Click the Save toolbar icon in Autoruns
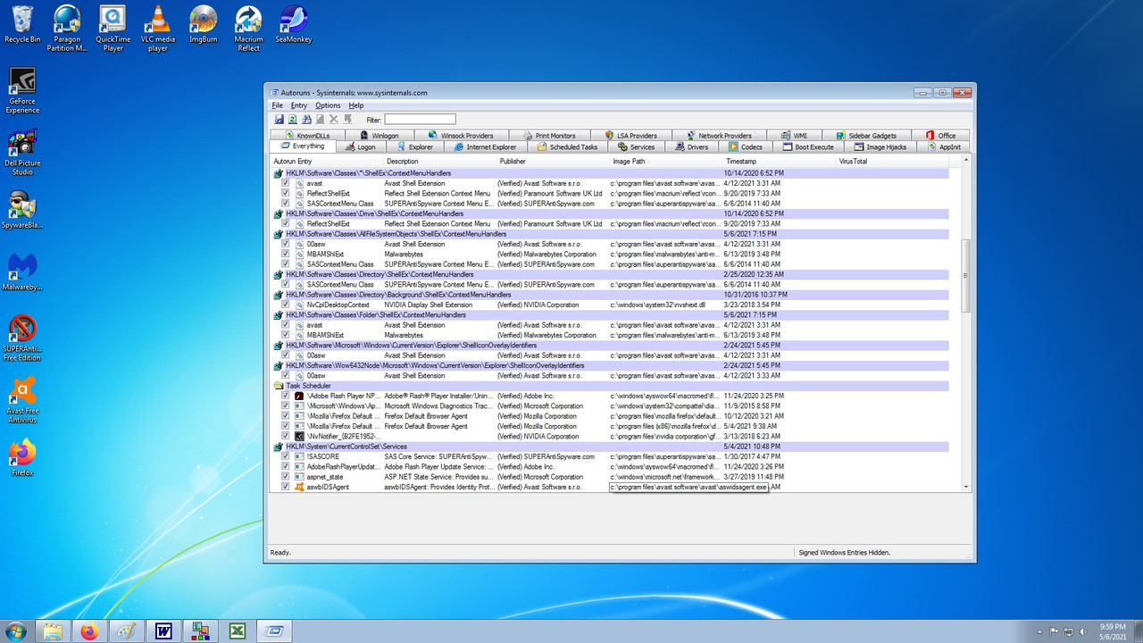The height and width of the screenshot is (643, 1143). pos(279,119)
